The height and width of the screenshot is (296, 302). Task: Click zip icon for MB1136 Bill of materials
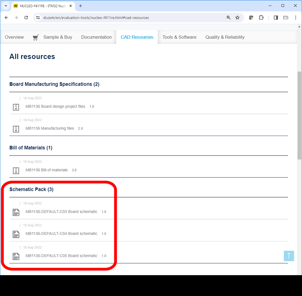16,171
